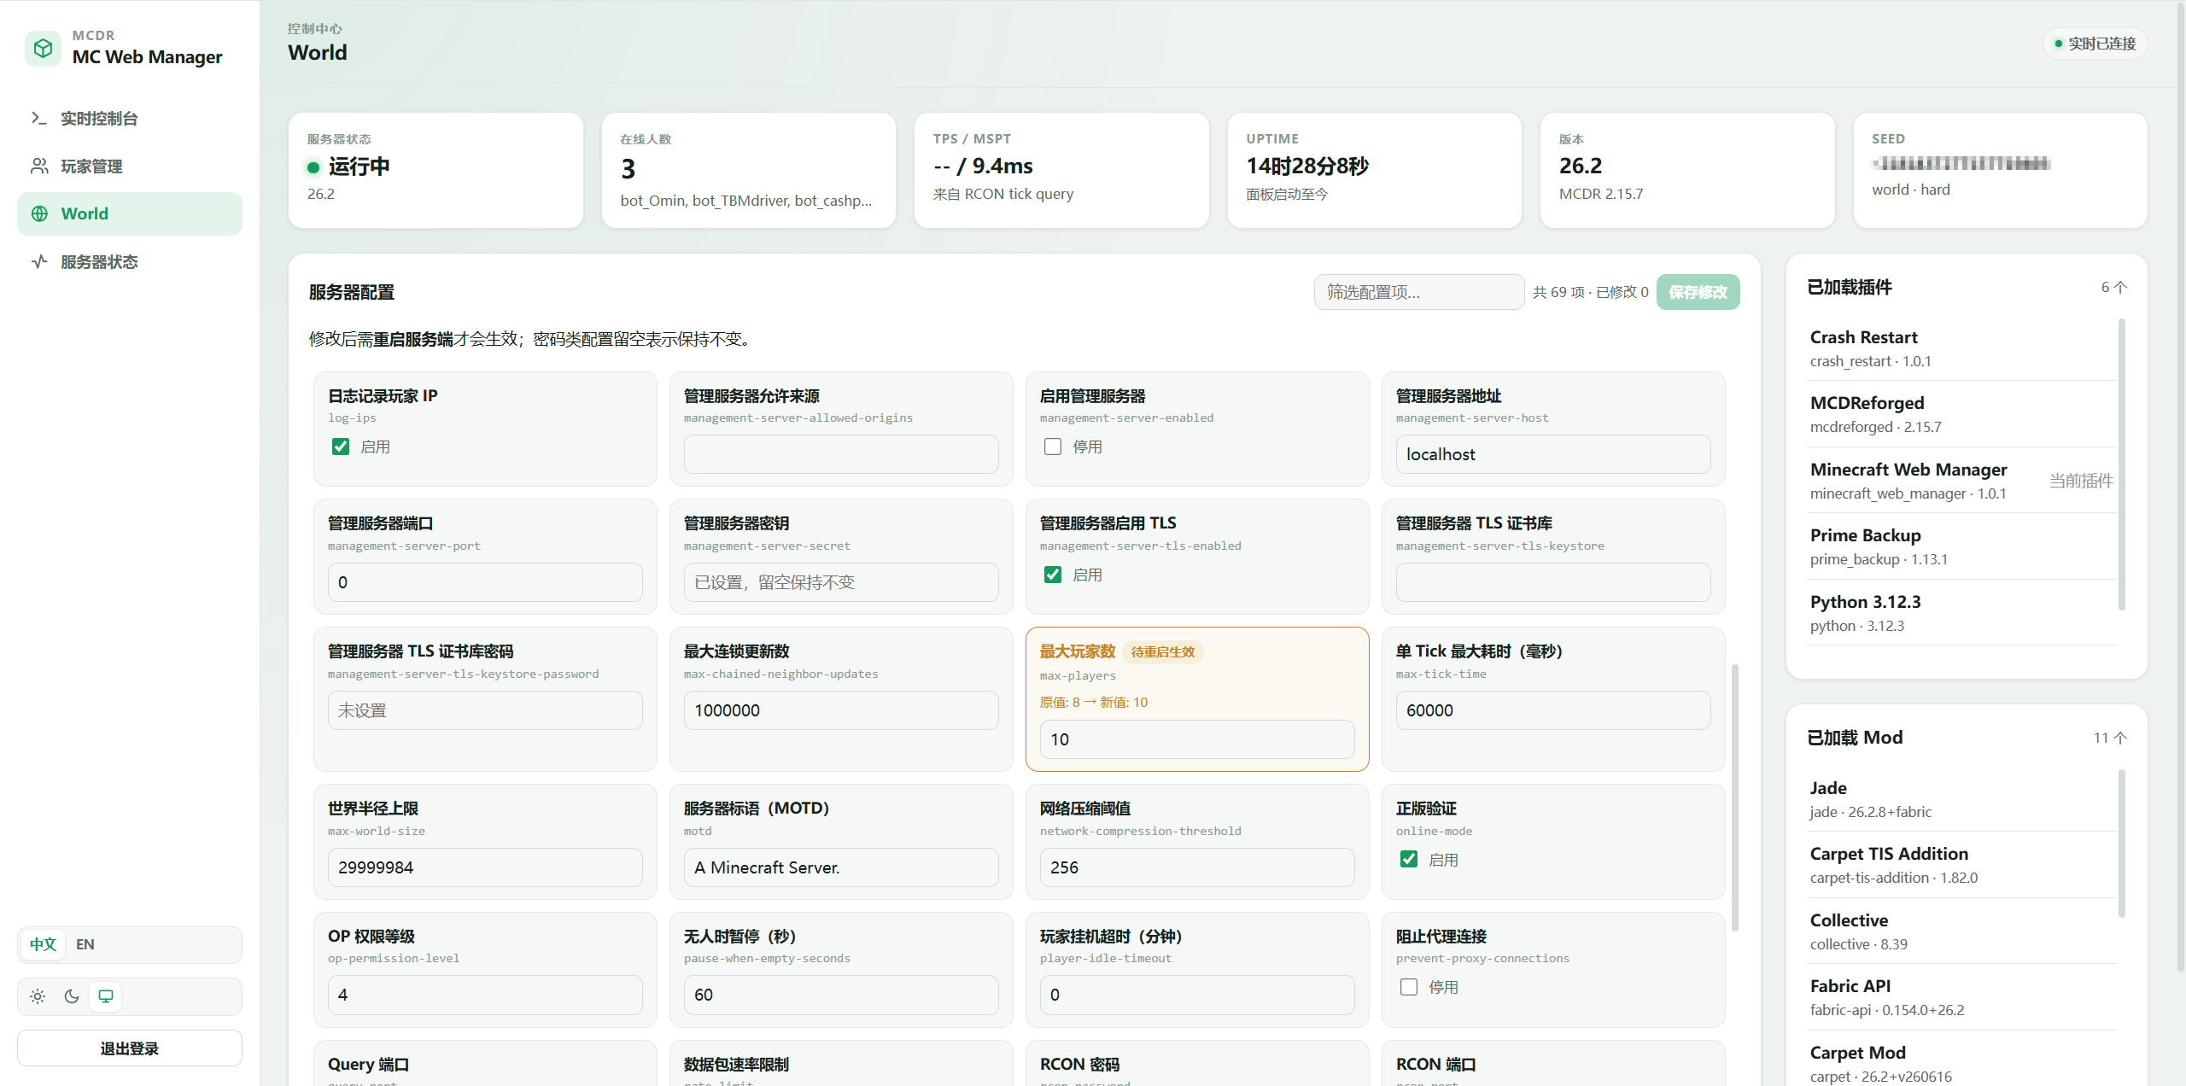Click the TPS / MSPT stat card
This screenshot has height=1086, width=2186.
click(1061, 171)
